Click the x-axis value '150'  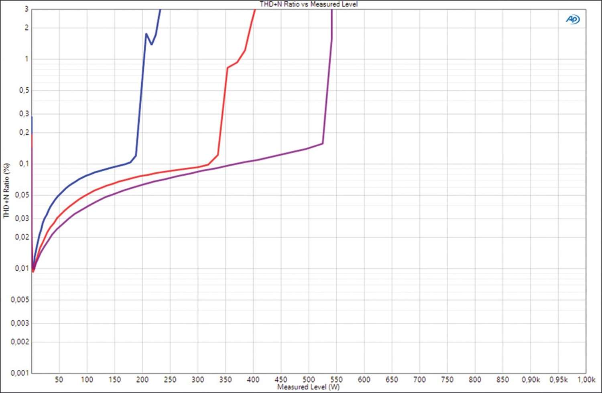point(114,379)
